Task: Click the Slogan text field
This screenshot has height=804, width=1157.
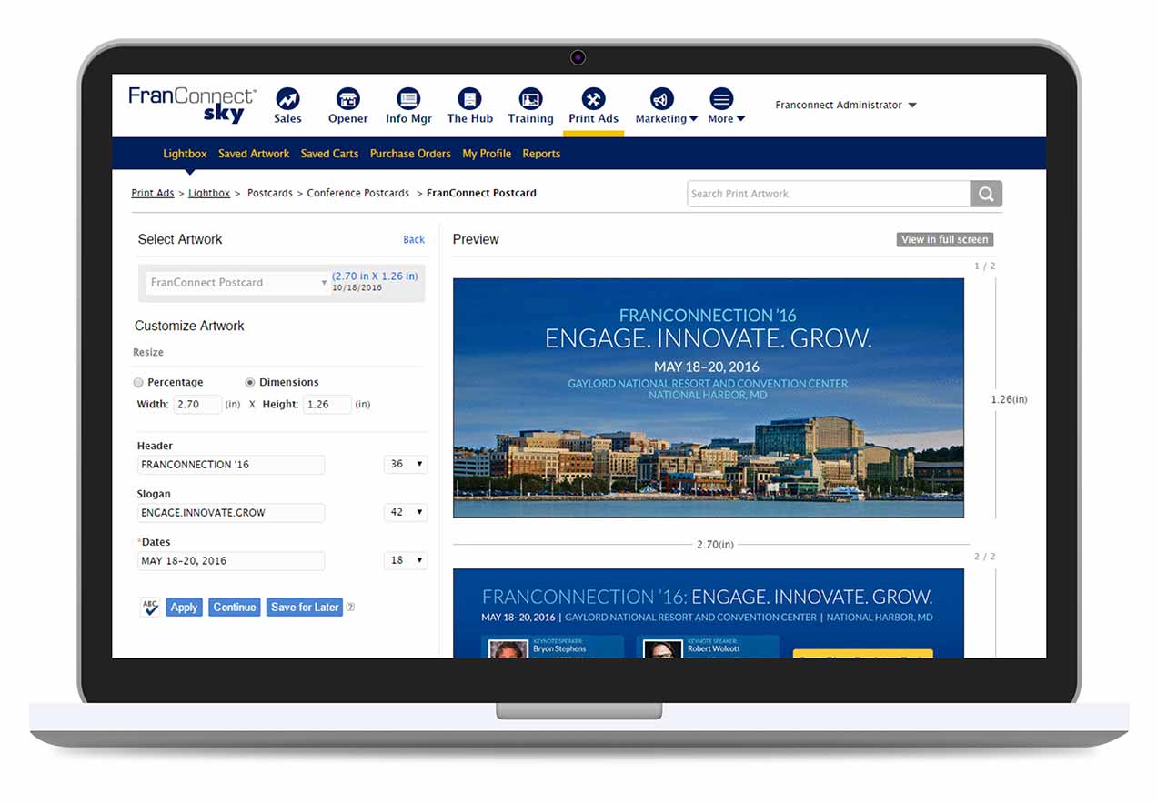Action: (231, 513)
